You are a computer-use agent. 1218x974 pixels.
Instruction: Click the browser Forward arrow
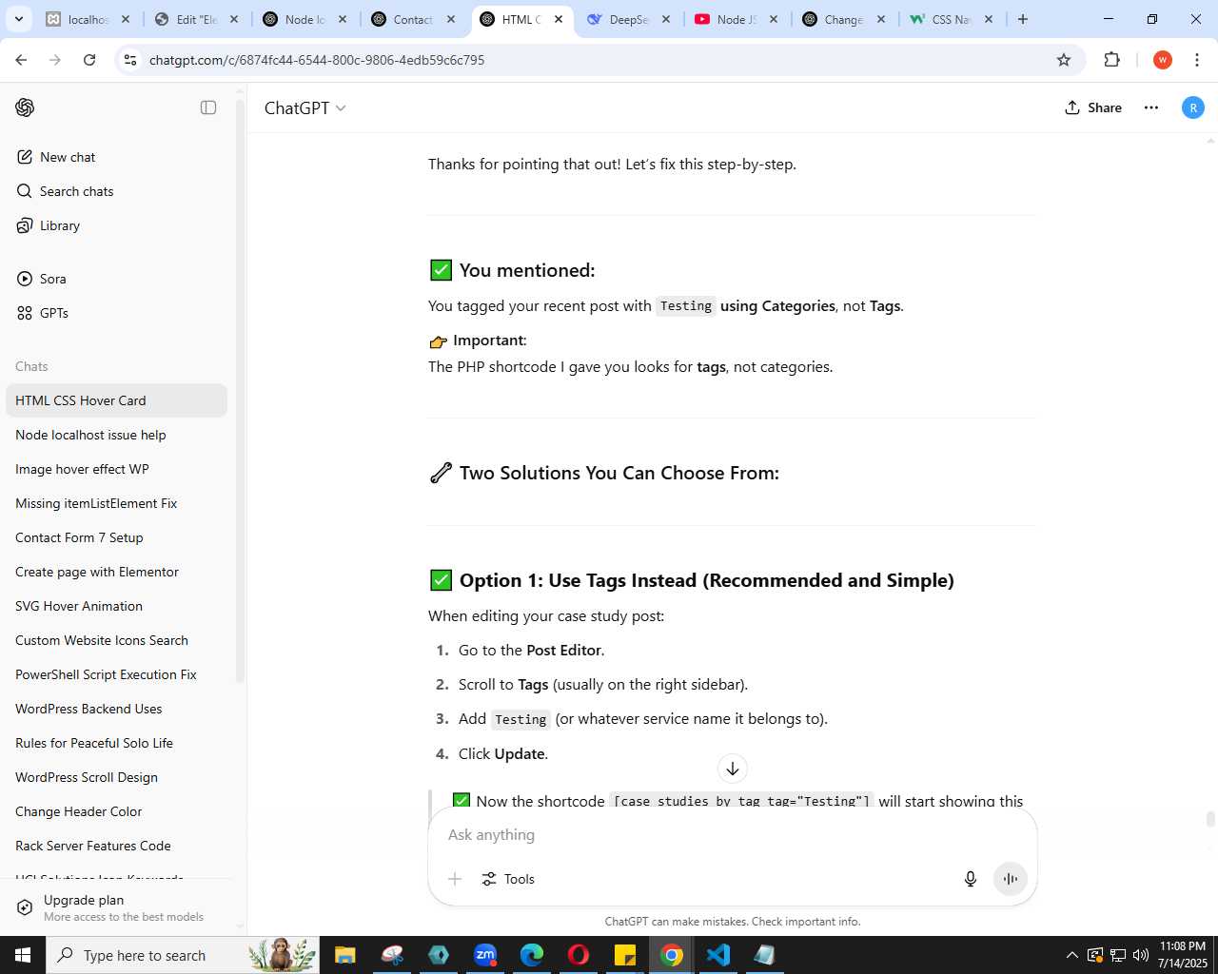coord(55,60)
